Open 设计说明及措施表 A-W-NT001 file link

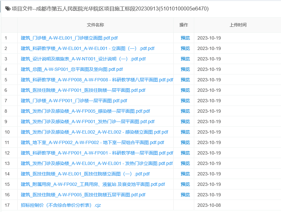83,59
